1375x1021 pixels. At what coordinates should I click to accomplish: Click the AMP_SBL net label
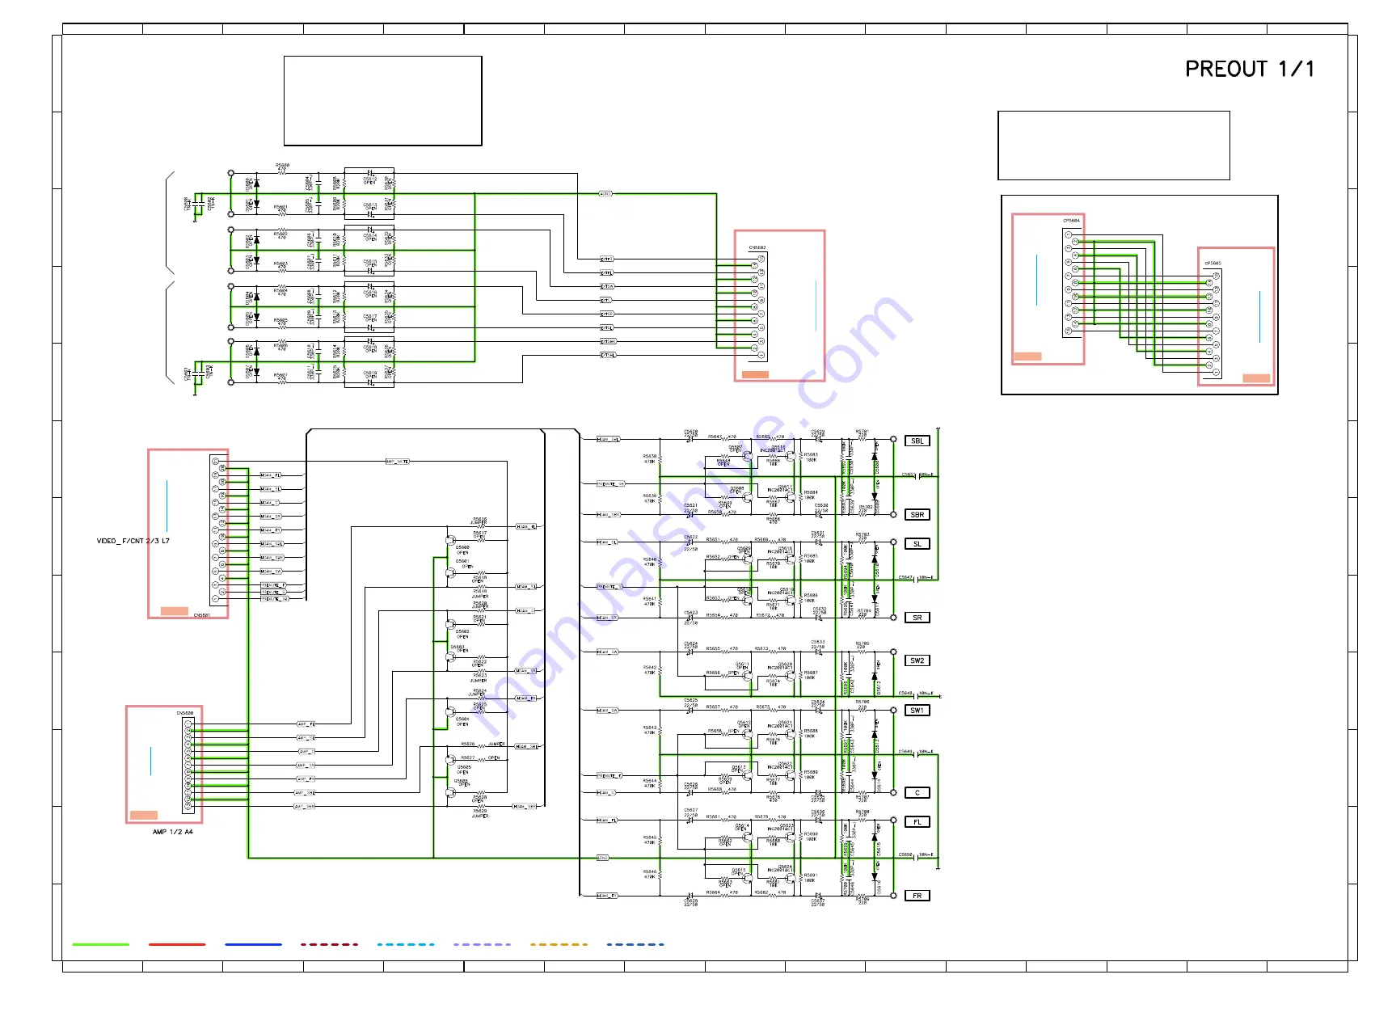pos(305,793)
